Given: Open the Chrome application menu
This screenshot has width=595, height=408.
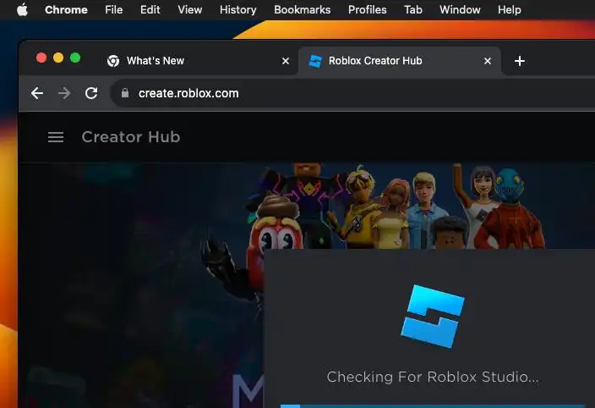Looking at the screenshot, I should click(66, 9).
